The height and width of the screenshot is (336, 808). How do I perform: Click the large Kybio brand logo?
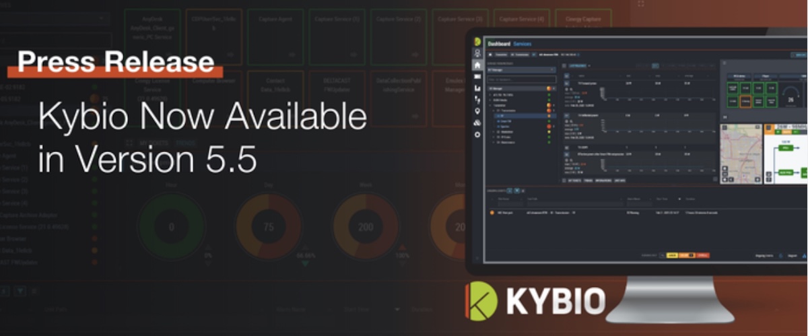(x=537, y=300)
